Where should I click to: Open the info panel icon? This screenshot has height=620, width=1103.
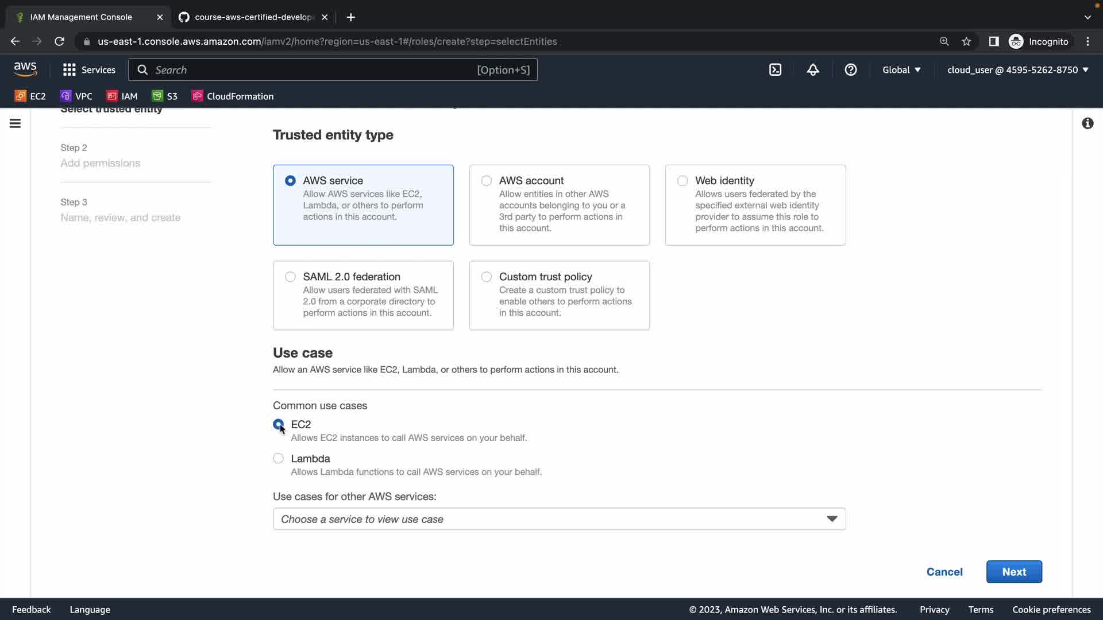point(1087,123)
